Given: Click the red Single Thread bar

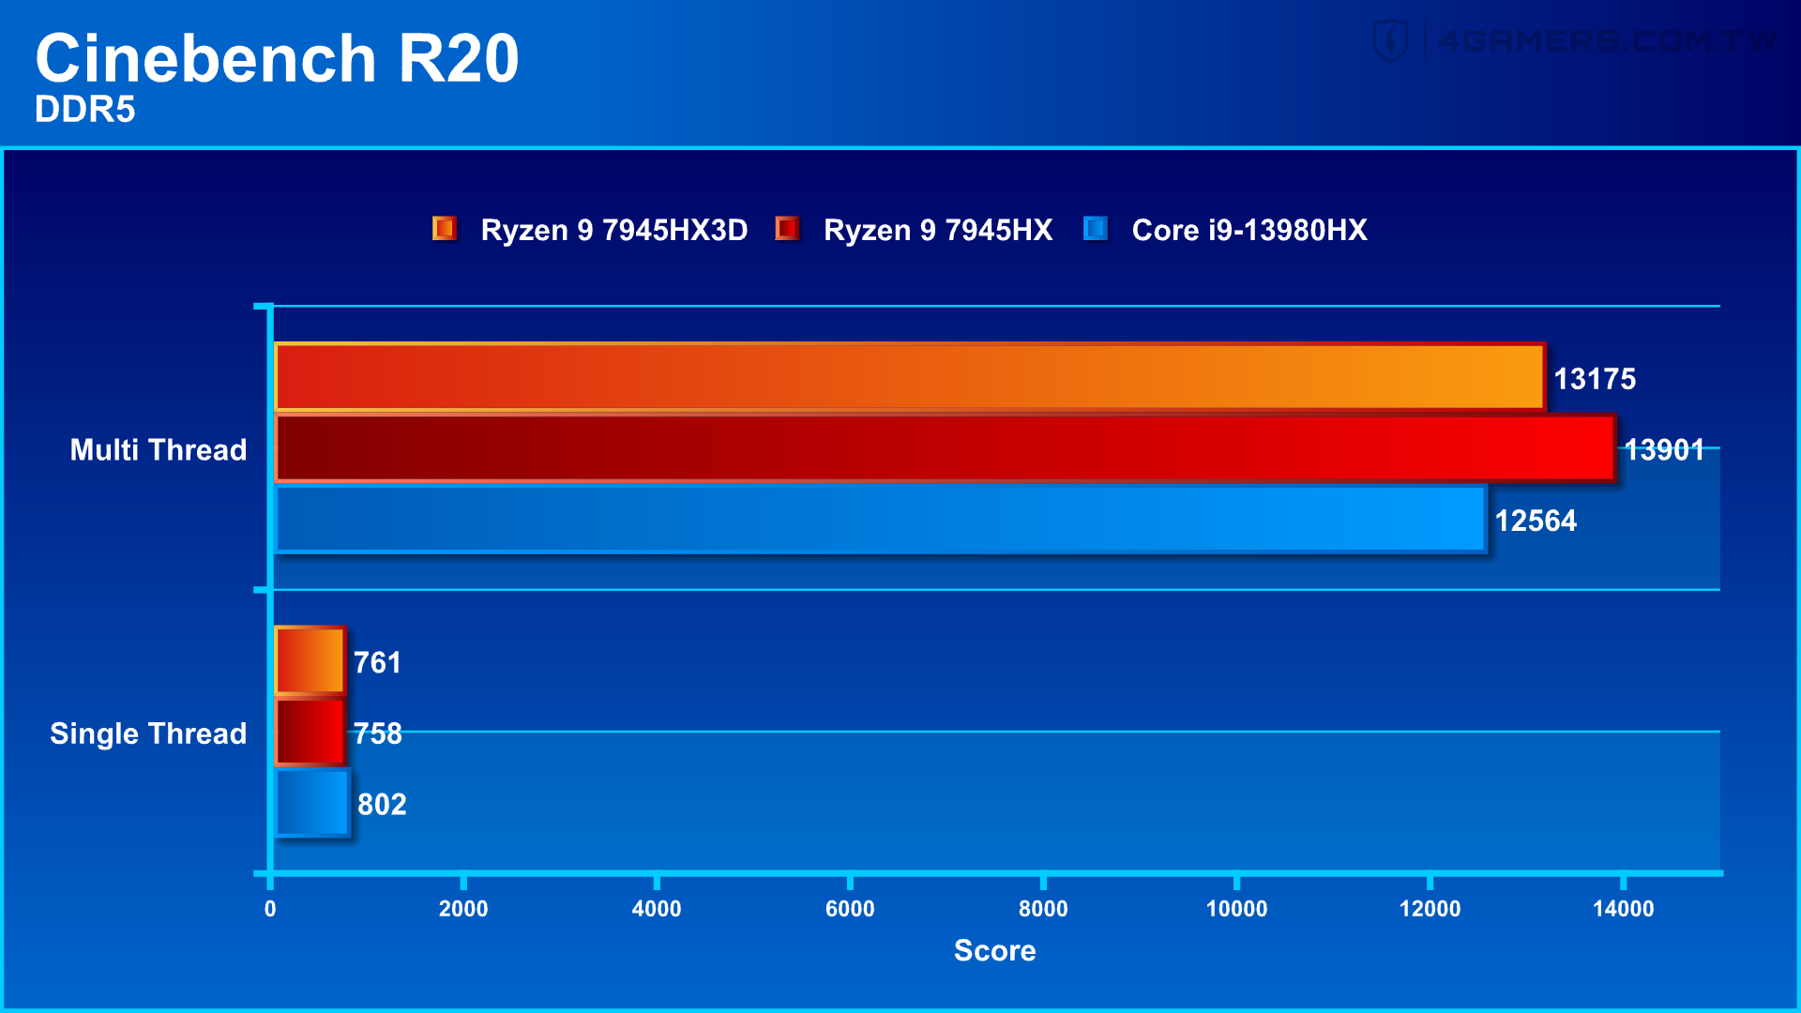Looking at the screenshot, I should (310, 732).
